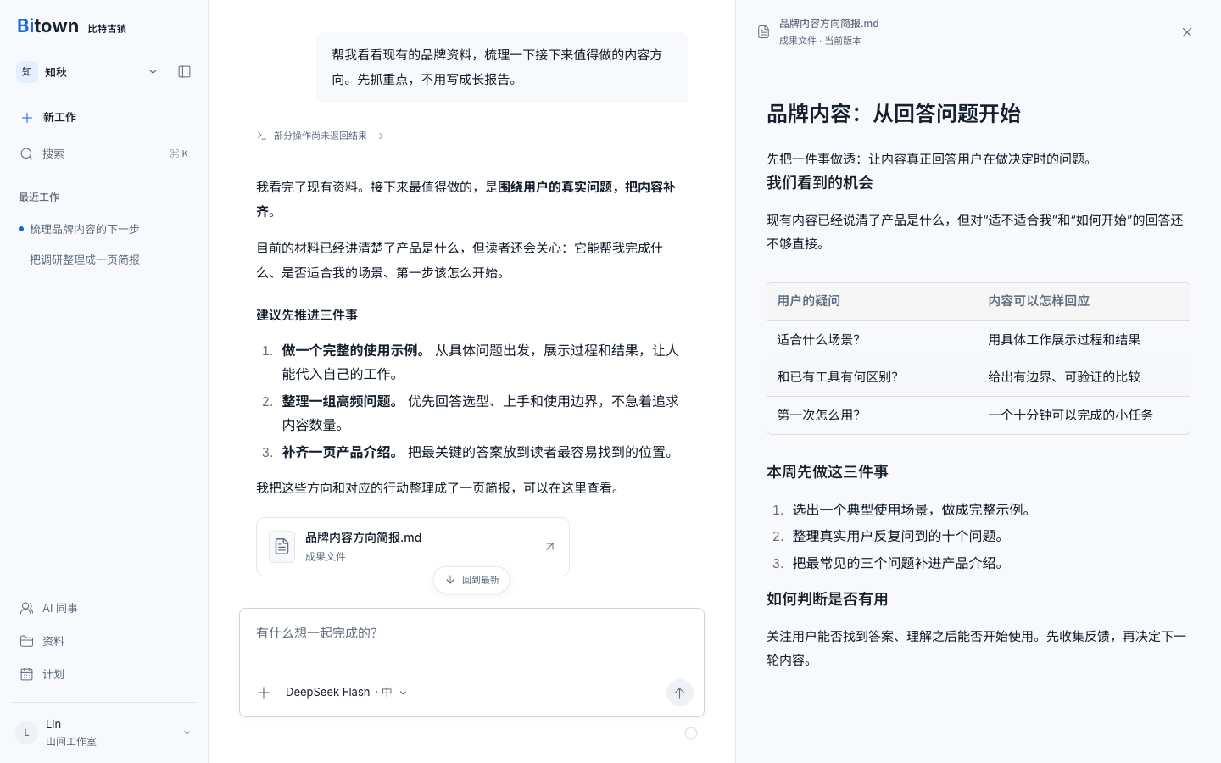Click the preview panel header file icon
1221x763 pixels.
coord(763,32)
